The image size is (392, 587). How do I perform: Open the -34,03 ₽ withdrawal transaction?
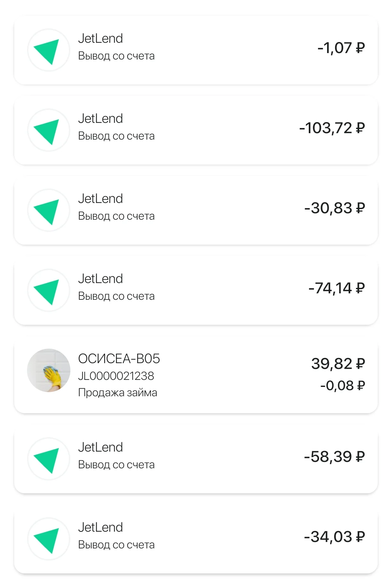click(x=196, y=539)
